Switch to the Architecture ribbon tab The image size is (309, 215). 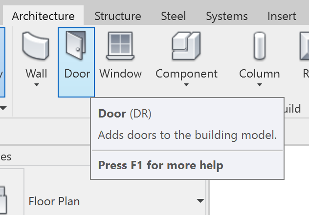point(43,16)
